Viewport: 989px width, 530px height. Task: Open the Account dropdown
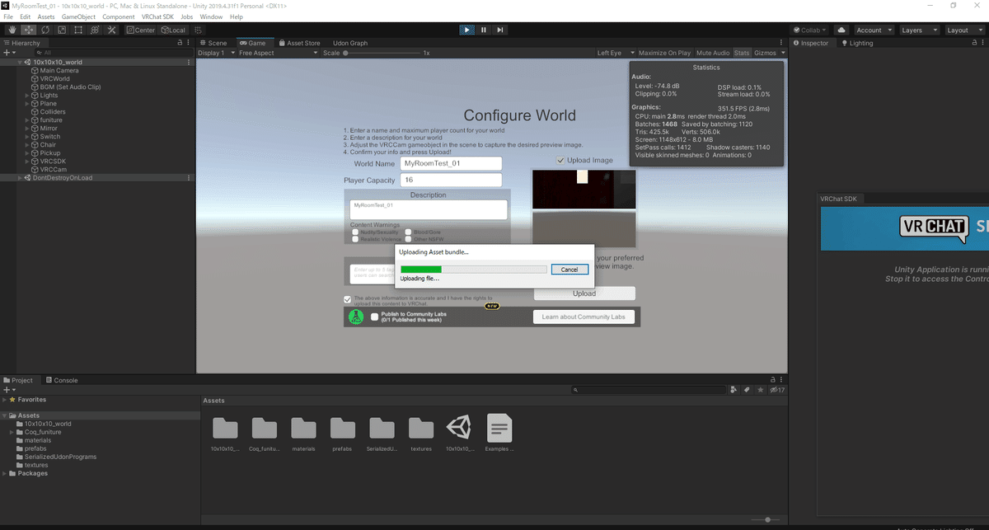click(874, 30)
